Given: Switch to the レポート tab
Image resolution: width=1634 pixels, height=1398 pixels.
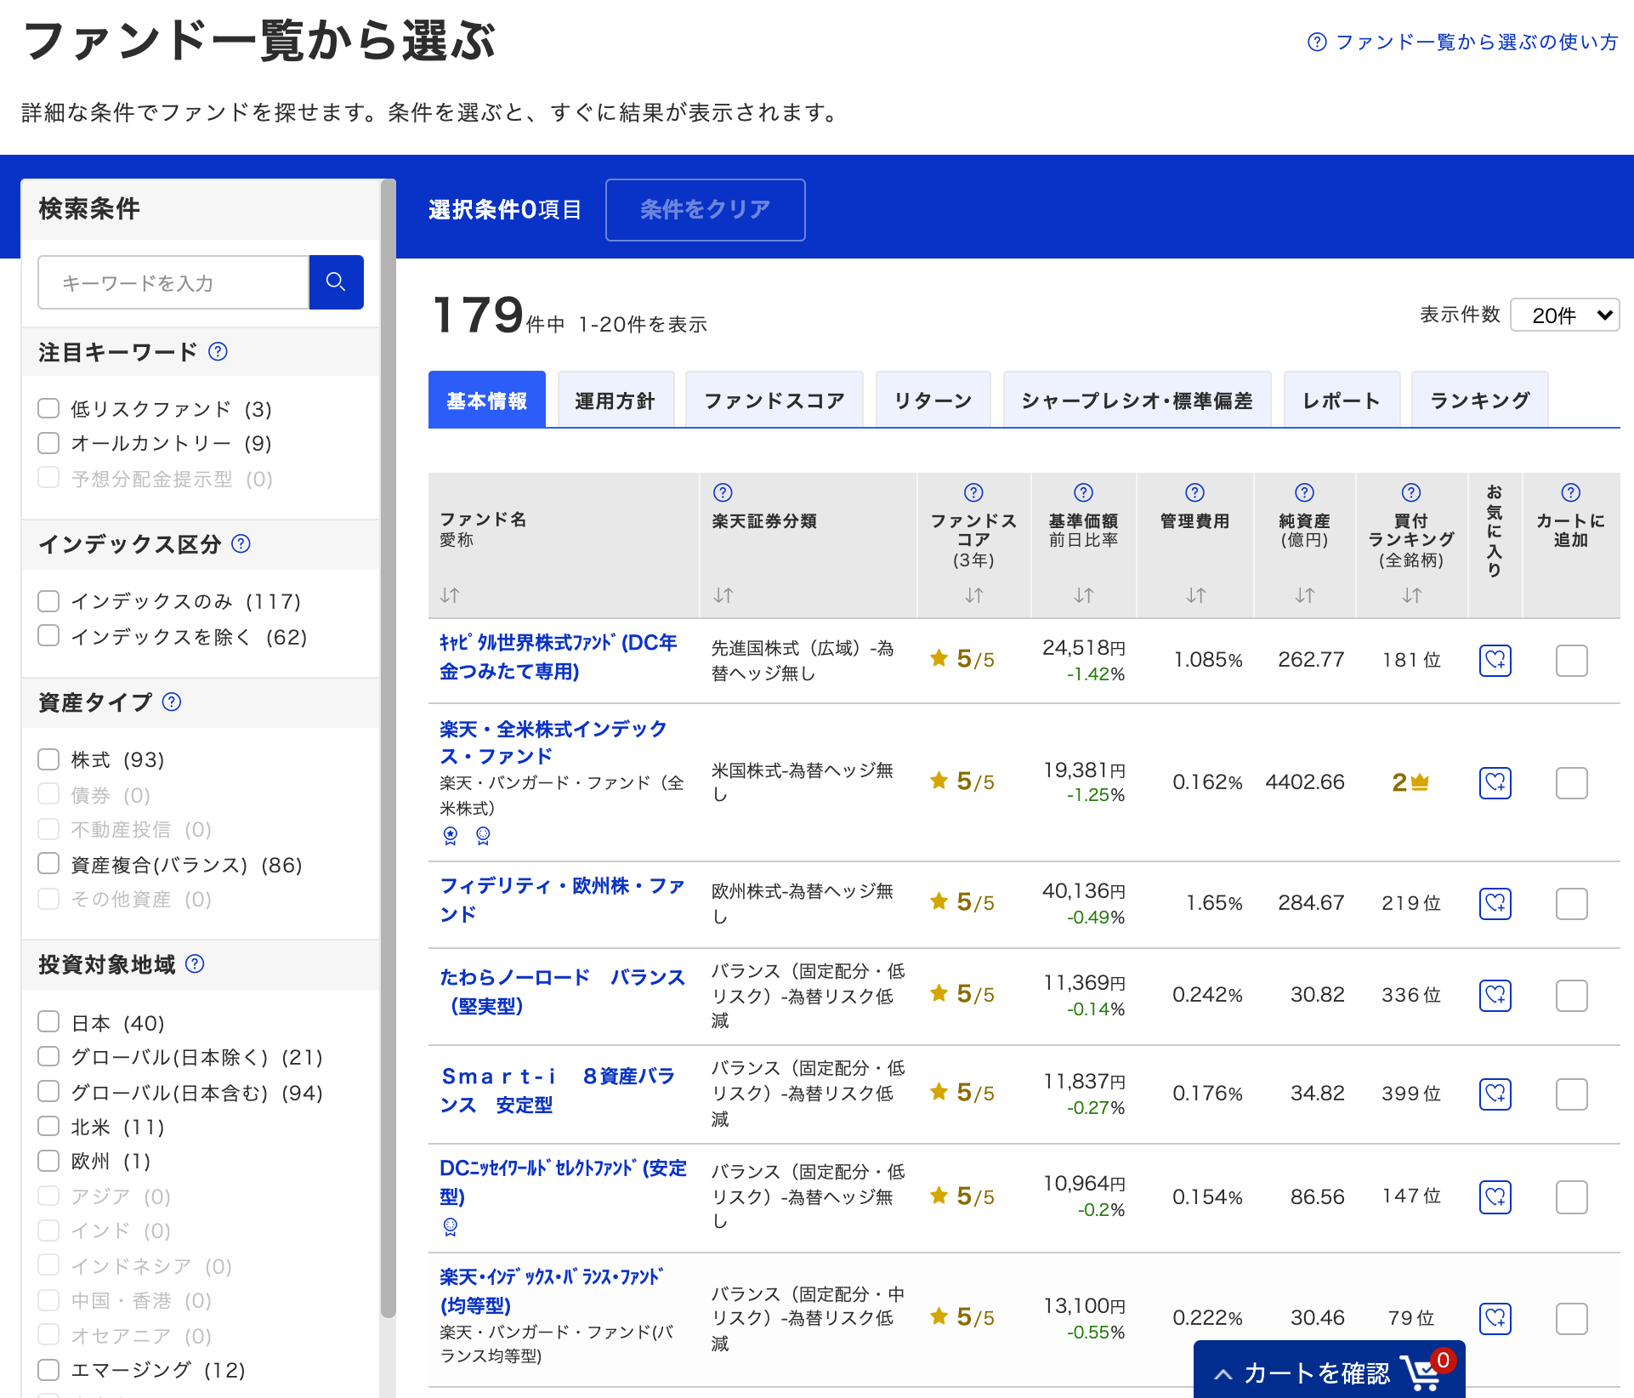Looking at the screenshot, I should tap(1342, 400).
